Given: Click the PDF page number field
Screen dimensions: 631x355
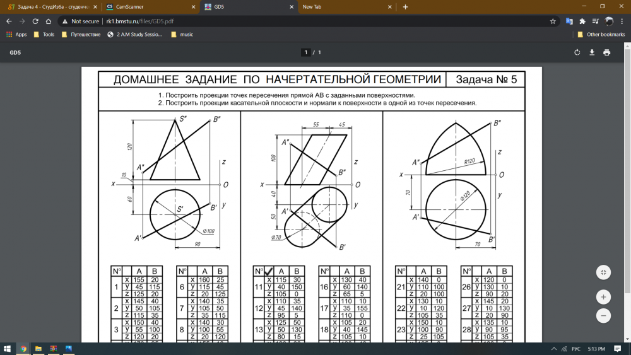Looking at the screenshot, I should click(306, 52).
